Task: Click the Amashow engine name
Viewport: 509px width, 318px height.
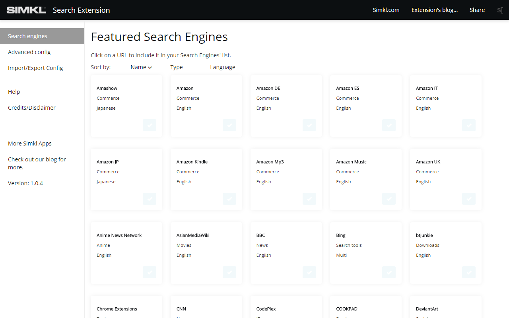Action: (107, 88)
